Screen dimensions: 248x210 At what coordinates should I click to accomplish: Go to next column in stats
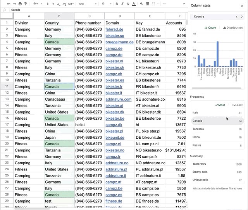[242, 17]
